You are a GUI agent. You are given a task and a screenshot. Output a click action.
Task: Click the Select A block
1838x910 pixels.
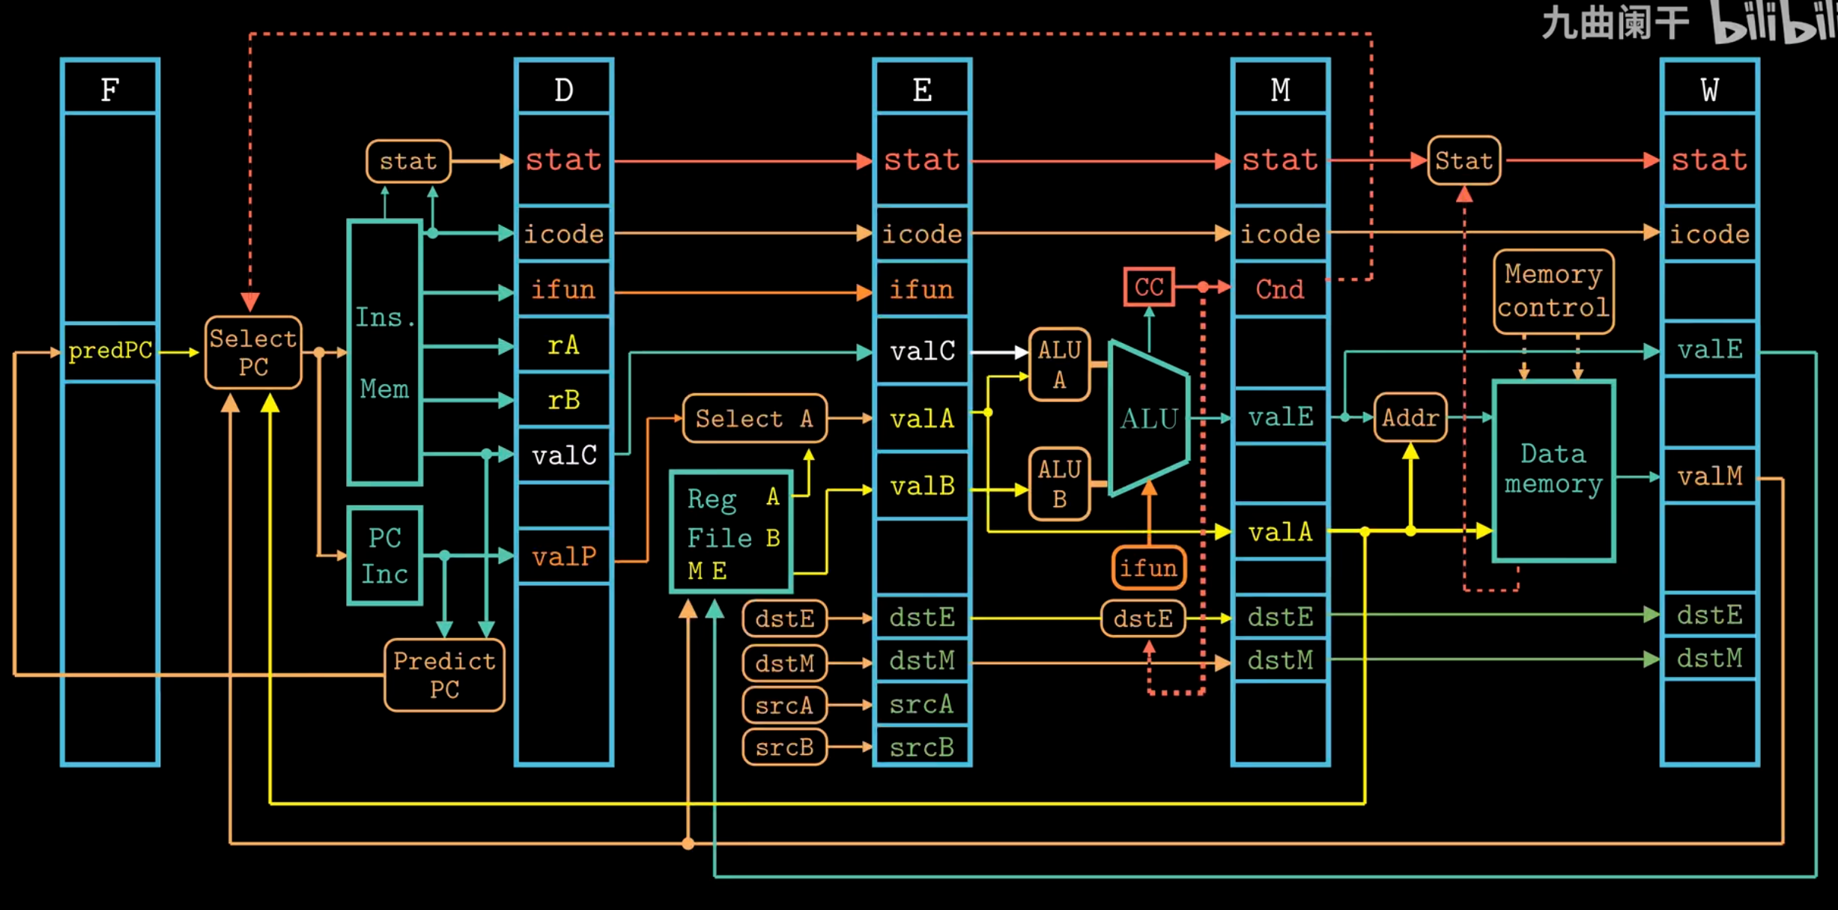[754, 418]
